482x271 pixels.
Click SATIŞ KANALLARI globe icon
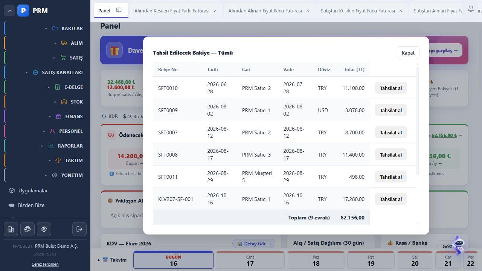coord(35,72)
